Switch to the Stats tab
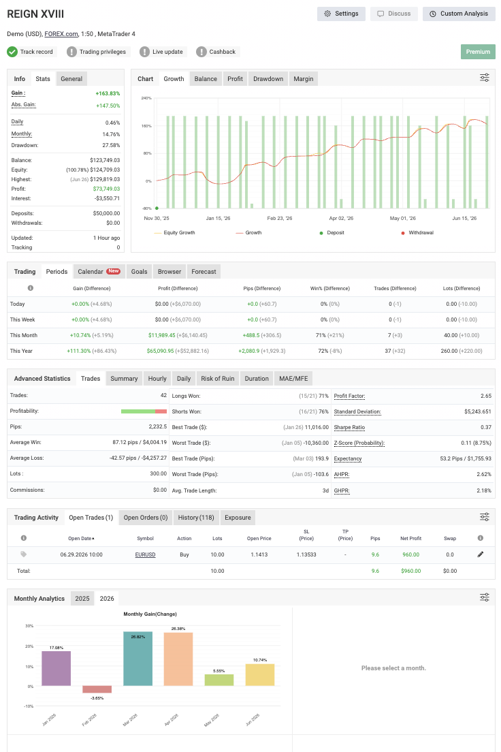Screen dimensions: 501x752 pyautogui.click(x=43, y=78)
